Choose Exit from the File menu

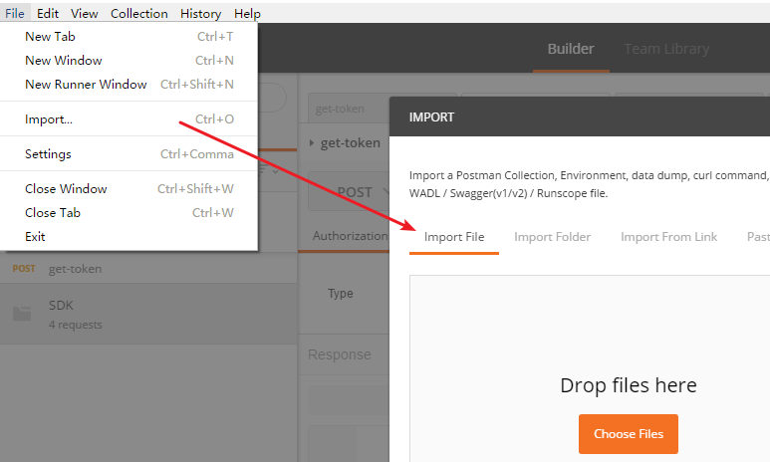[129, 237]
